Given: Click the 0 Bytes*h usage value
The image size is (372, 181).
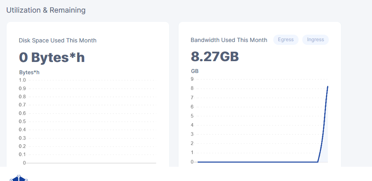Looking at the screenshot, I should tap(52, 57).
